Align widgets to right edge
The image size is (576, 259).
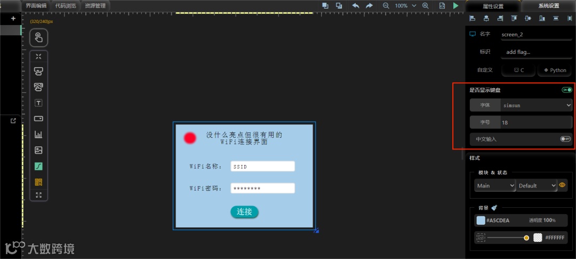click(x=500, y=18)
